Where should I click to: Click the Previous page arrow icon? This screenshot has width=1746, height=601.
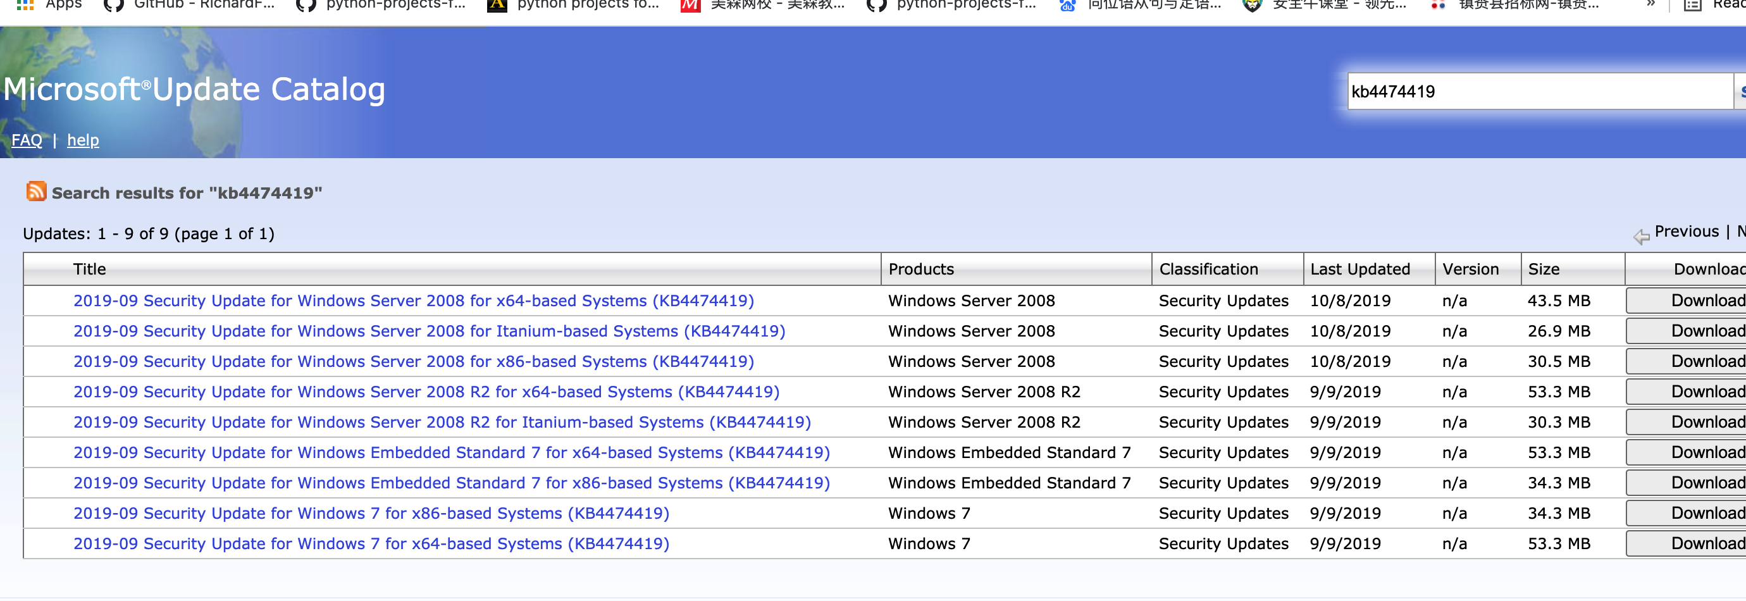point(1642,236)
